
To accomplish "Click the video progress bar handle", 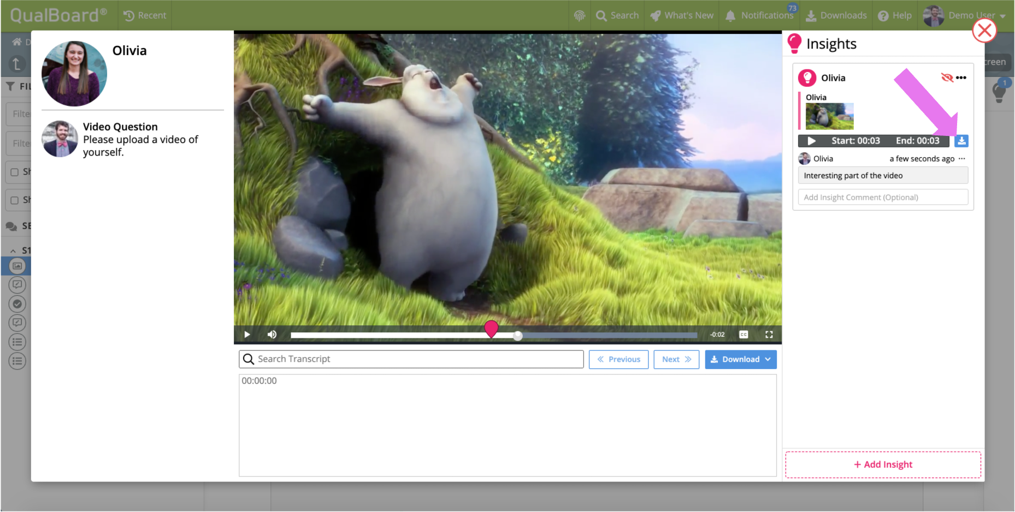I will click(517, 336).
